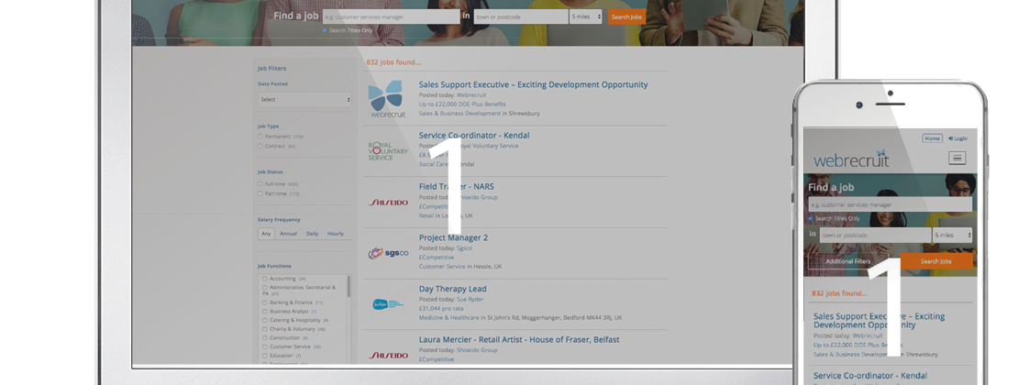
Task: Click the Royal Voluntary Service logo
Action: (x=387, y=151)
